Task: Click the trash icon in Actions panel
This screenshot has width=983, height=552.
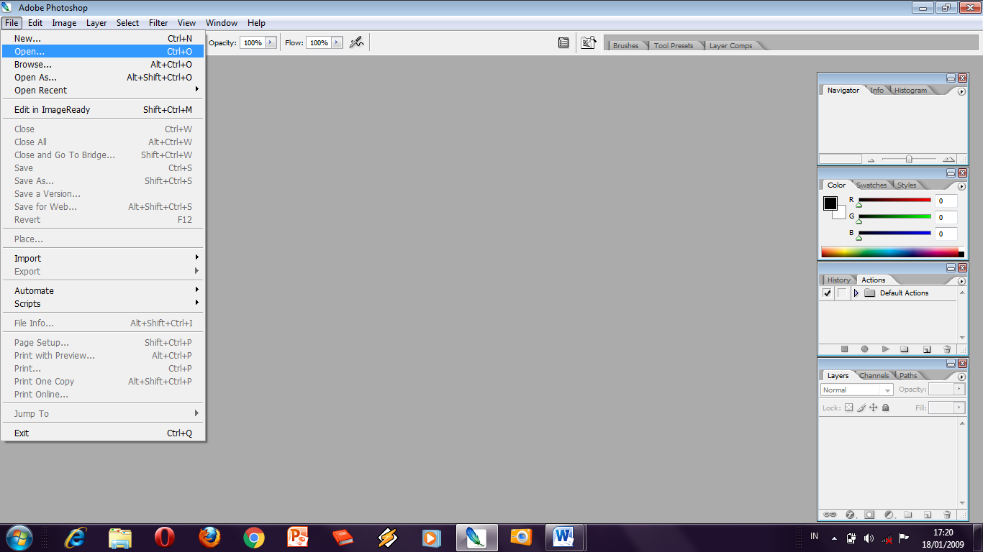Action: (947, 349)
